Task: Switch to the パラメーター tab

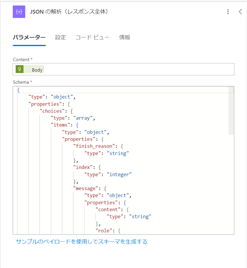Action: (29, 37)
